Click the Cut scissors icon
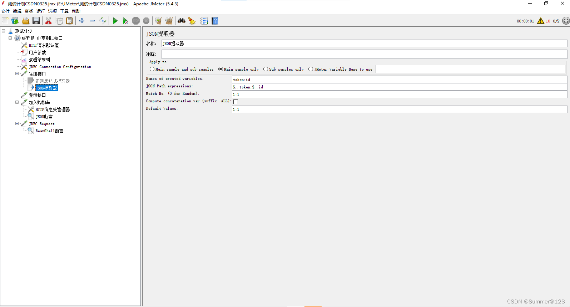This screenshot has width=570, height=307. click(x=48, y=21)
